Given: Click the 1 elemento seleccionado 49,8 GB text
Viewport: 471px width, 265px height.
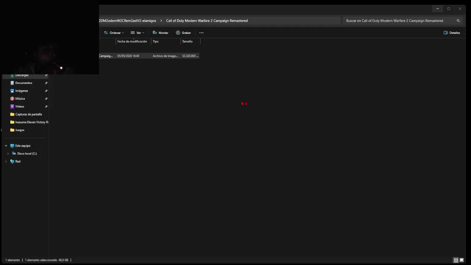Looking at the screenshot, I should pyautogui.click(x=46, y=260).
